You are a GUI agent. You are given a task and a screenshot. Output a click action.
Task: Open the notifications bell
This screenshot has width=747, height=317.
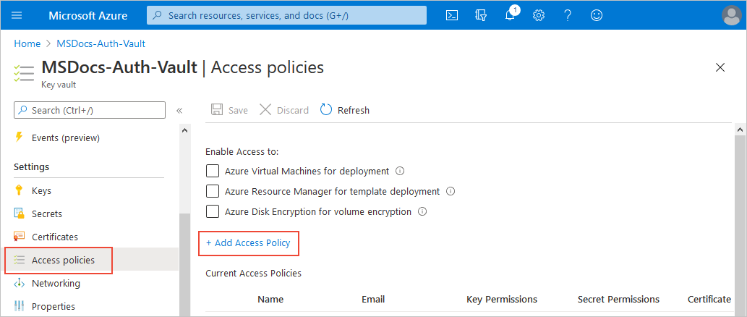[x=510, y=15]
